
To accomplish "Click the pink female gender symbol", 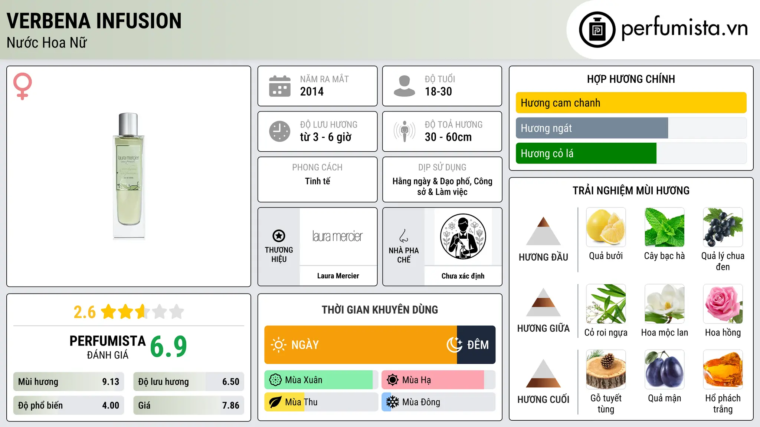I will (22, 86).
